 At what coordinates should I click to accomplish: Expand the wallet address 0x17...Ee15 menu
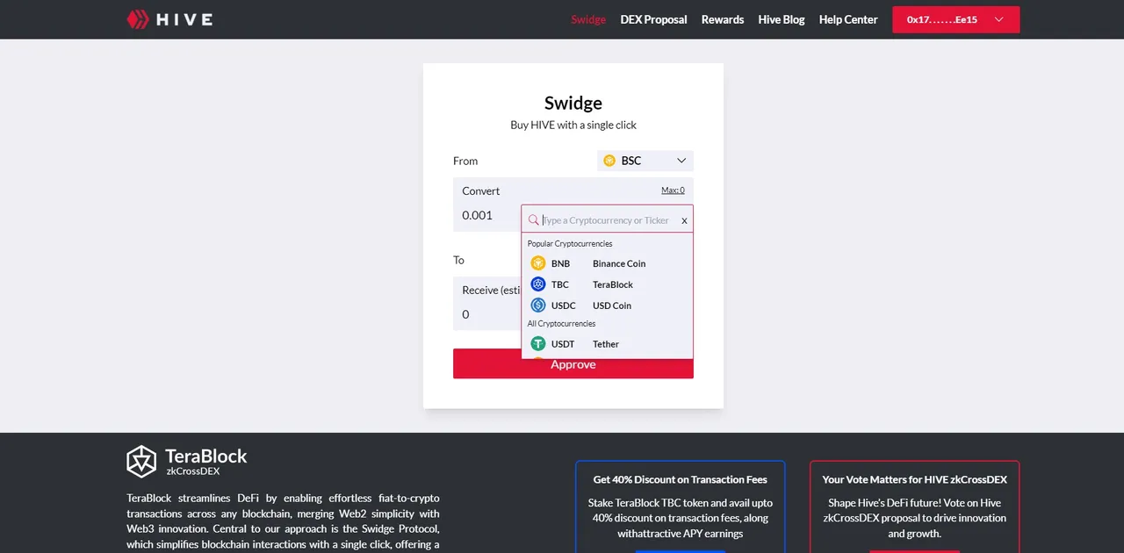(956, 19)
